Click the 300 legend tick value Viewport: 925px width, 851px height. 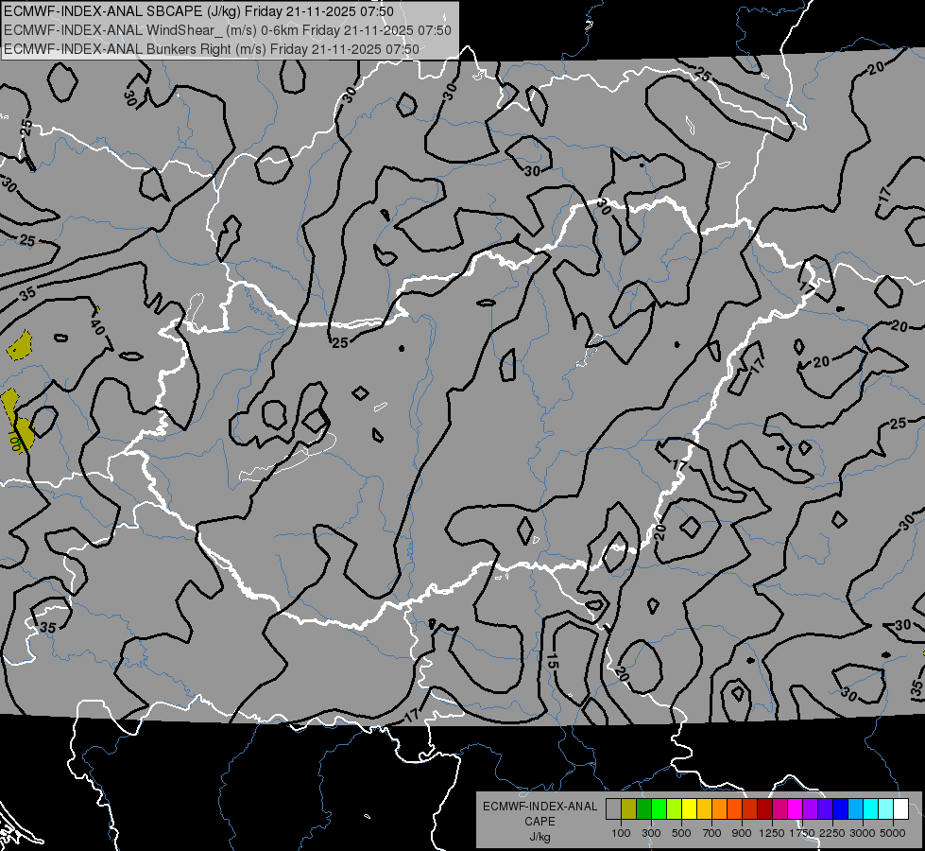pyautogui.click(x=651, y=833)
